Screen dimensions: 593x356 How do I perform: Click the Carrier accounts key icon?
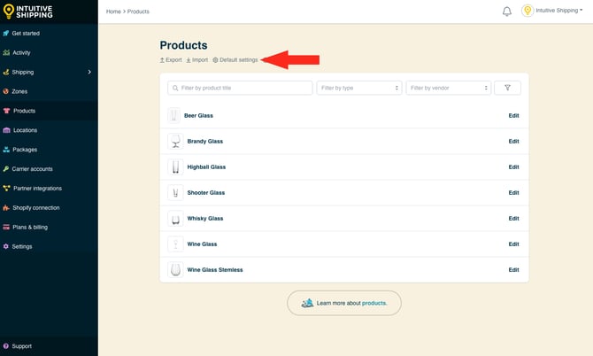coord(5,169)
